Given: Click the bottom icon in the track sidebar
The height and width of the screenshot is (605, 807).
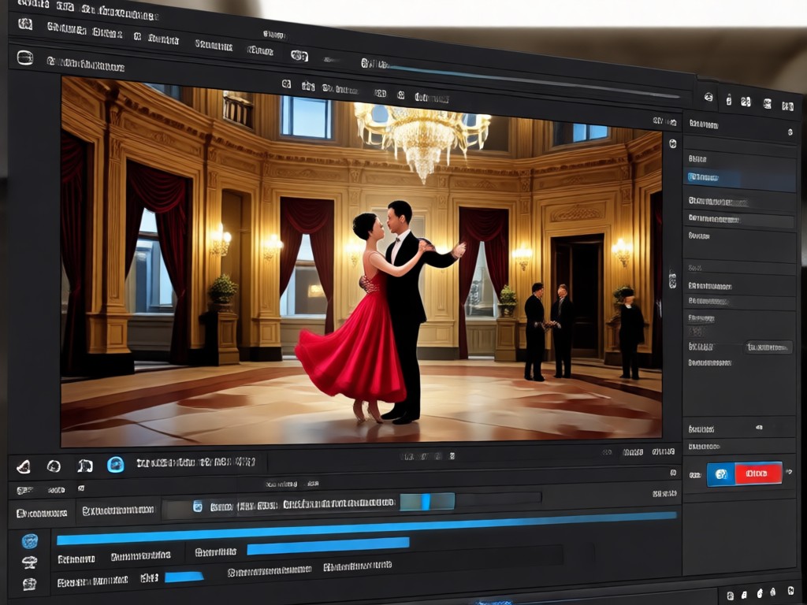Looking at the screenshot, I should tap(29, 584).
